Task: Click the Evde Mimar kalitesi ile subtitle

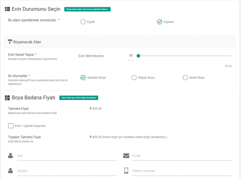Action: [20, 141]
